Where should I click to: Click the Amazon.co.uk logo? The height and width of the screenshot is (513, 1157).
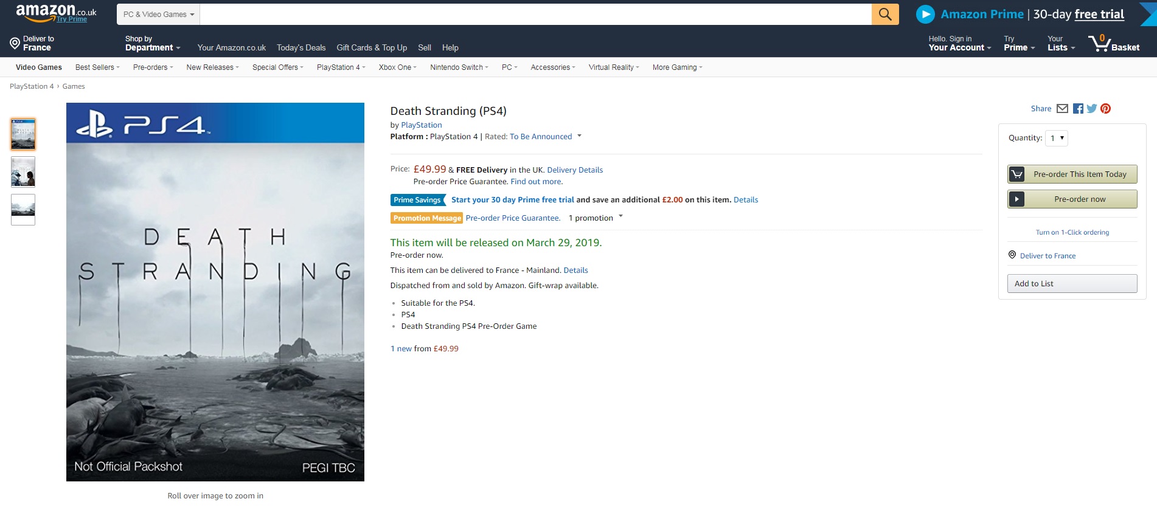tap(55, 12)
